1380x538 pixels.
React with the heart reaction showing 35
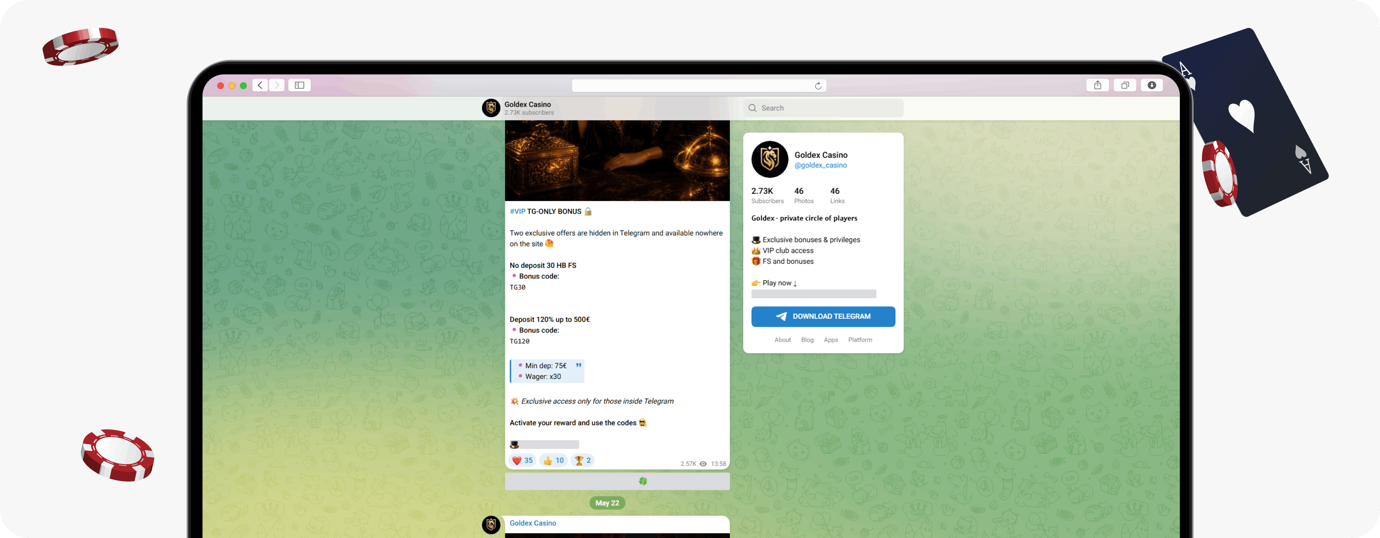tap(522, 460)
